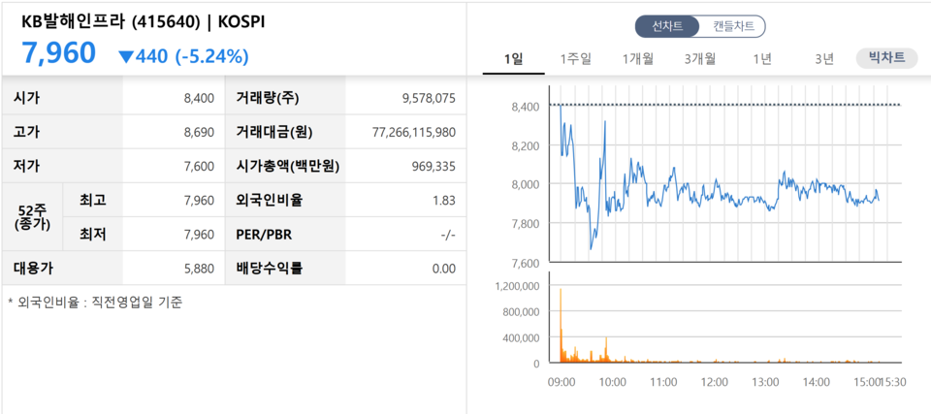Click the tallest orange volume bar at open

coord(561,326)
